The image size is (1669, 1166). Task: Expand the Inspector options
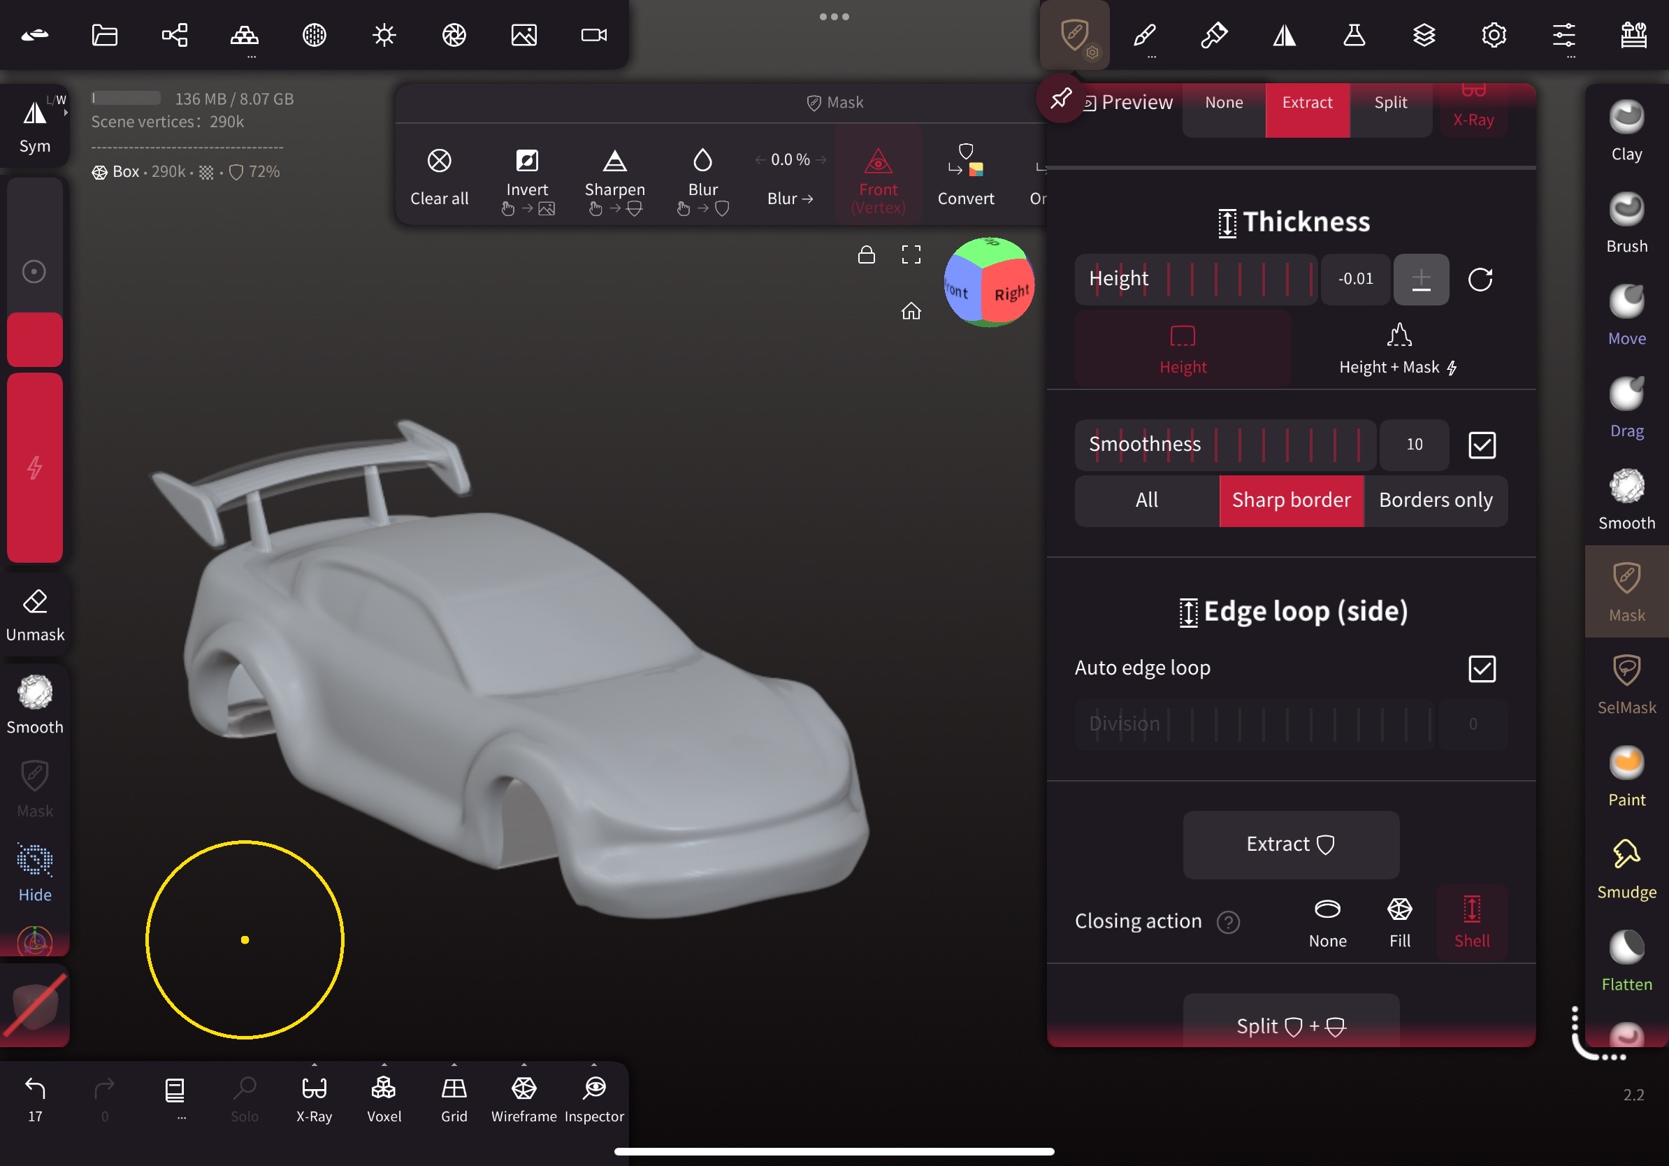pyautogui.click(x=594, y=1064)
